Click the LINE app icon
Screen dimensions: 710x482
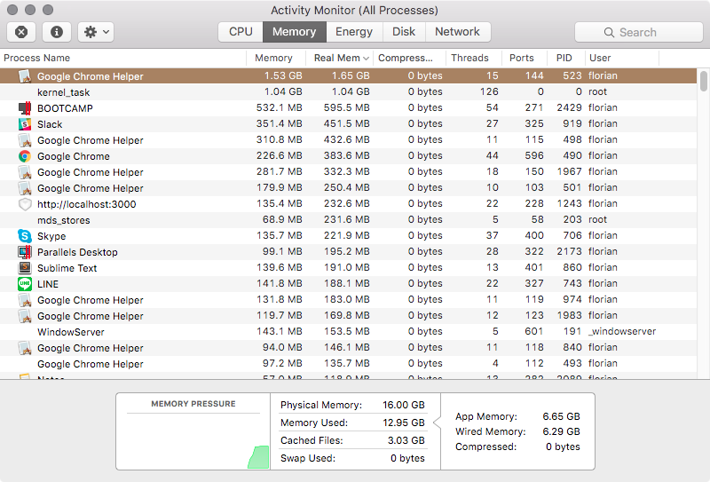coord(25,284)
